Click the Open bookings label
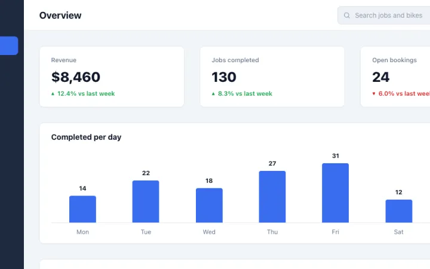Viewport: 430px width, 269px height. [394, 60]
